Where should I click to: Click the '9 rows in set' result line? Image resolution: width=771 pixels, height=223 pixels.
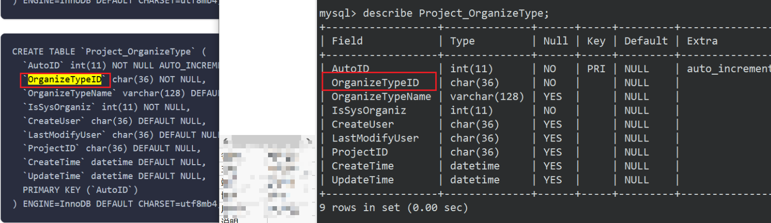(394, 208)
